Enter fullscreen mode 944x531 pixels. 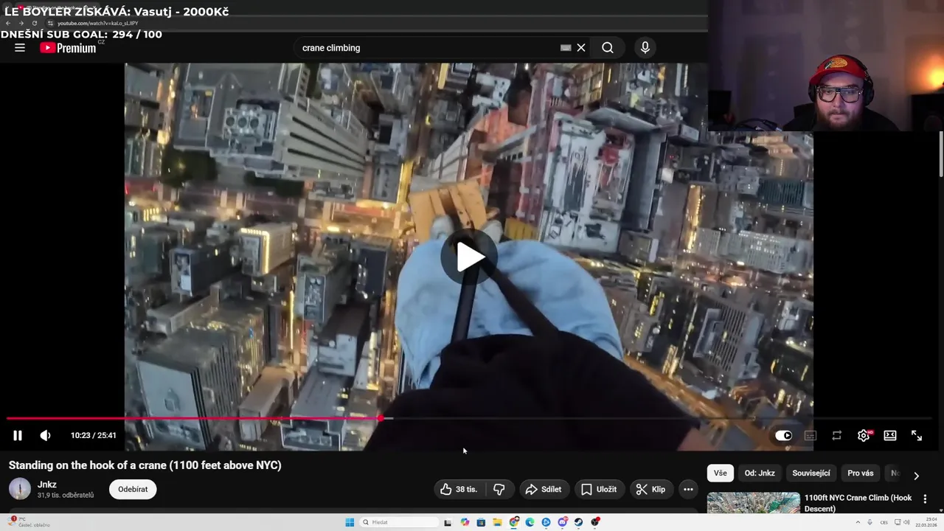(917, 436)
